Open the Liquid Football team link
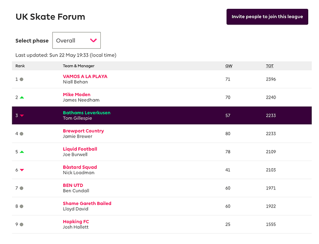The image size is (319, 244). [x=80, y=149]
